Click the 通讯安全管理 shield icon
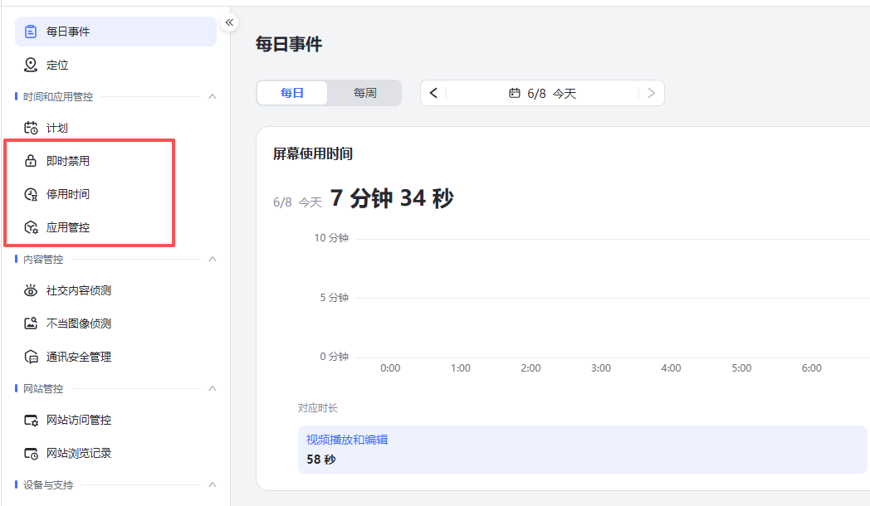870x506 pixels. point(31,357)
